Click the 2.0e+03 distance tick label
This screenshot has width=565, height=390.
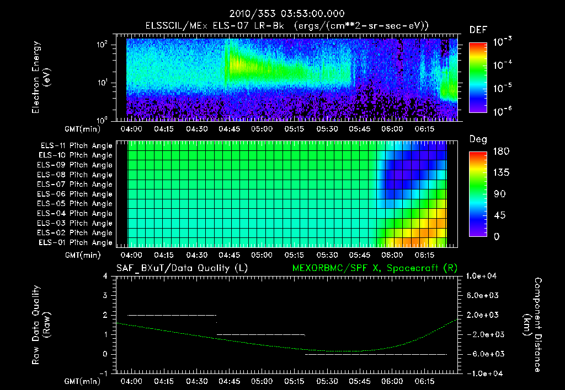483,315
